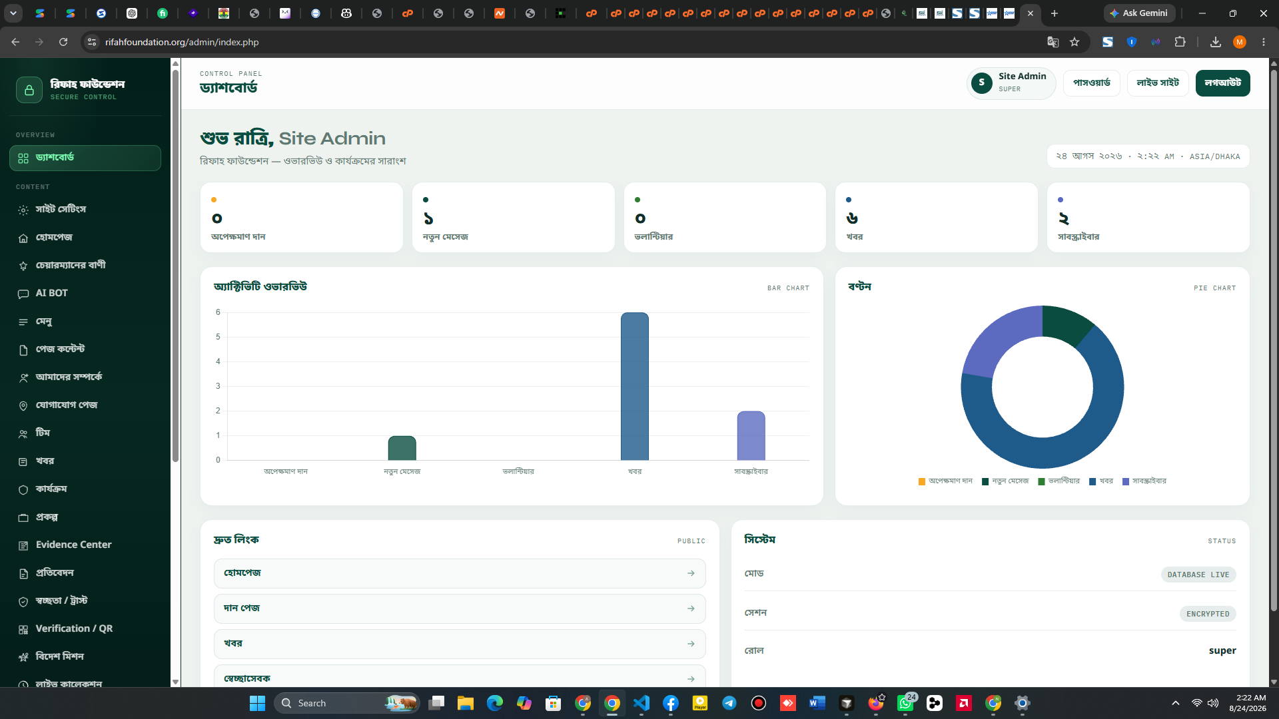Toggle the খবর legend item in pie chart

tap(1101, 481)
